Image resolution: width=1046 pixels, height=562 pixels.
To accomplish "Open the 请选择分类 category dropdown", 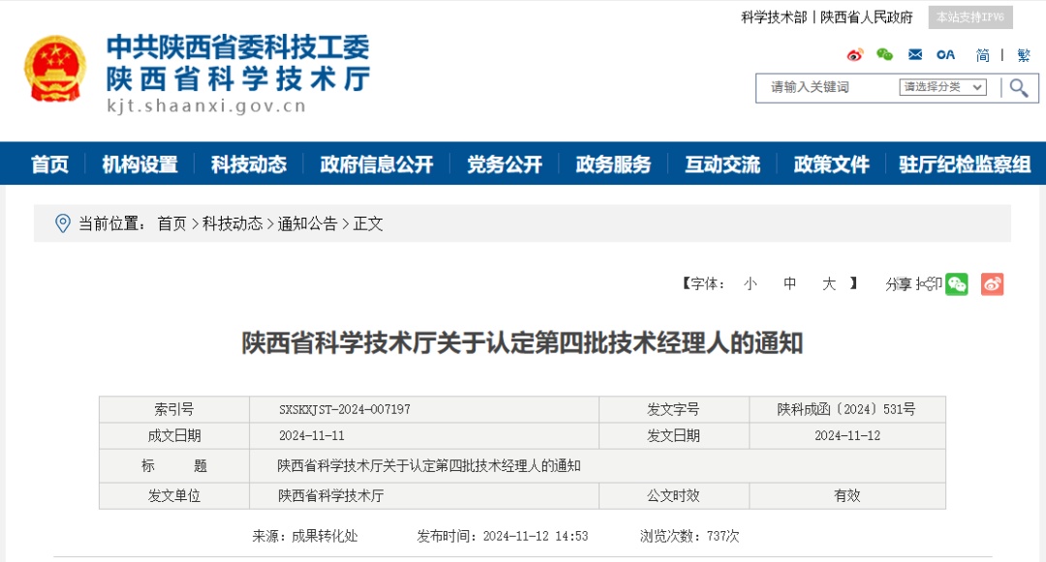I will [942, 87].
